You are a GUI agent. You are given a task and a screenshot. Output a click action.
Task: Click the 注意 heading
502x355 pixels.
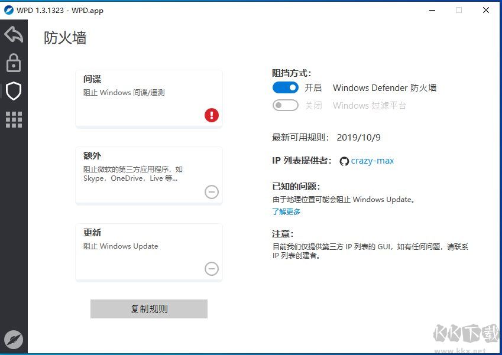[283, 234]
